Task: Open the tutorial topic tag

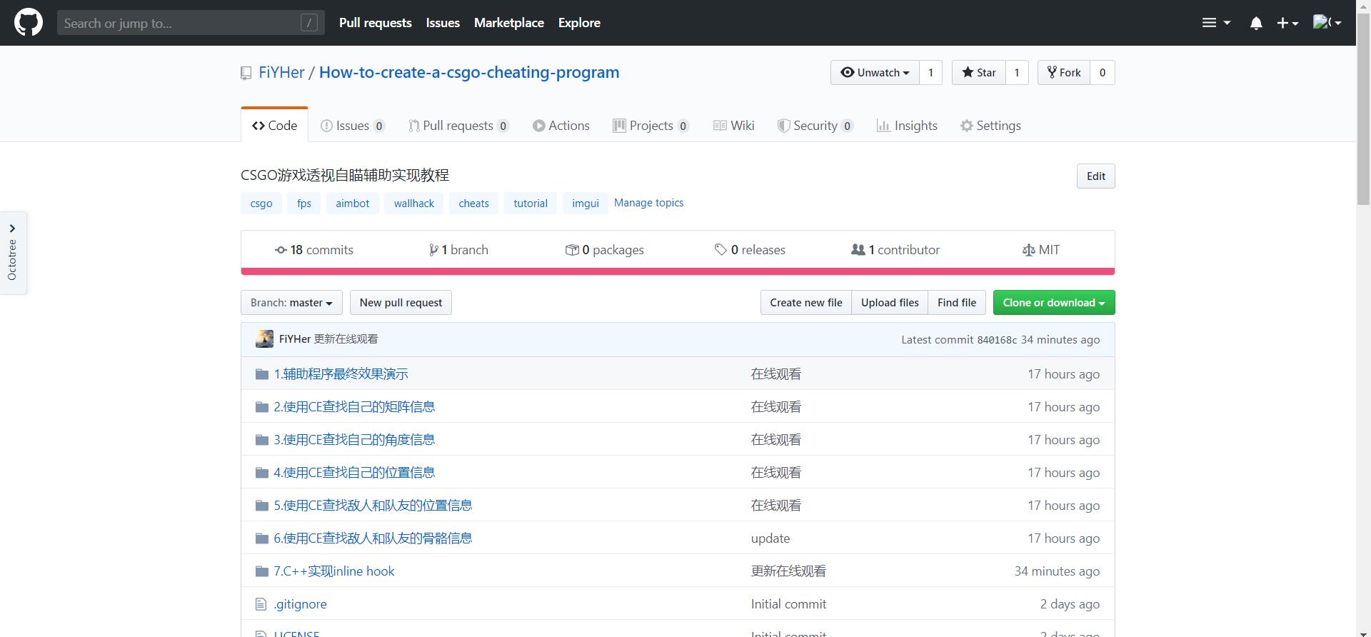Action: [x=531, y=203]
